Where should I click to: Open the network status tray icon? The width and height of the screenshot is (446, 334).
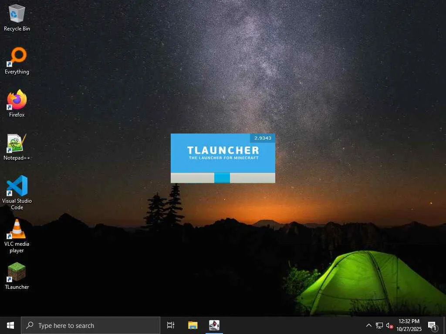tap(379, 325)
